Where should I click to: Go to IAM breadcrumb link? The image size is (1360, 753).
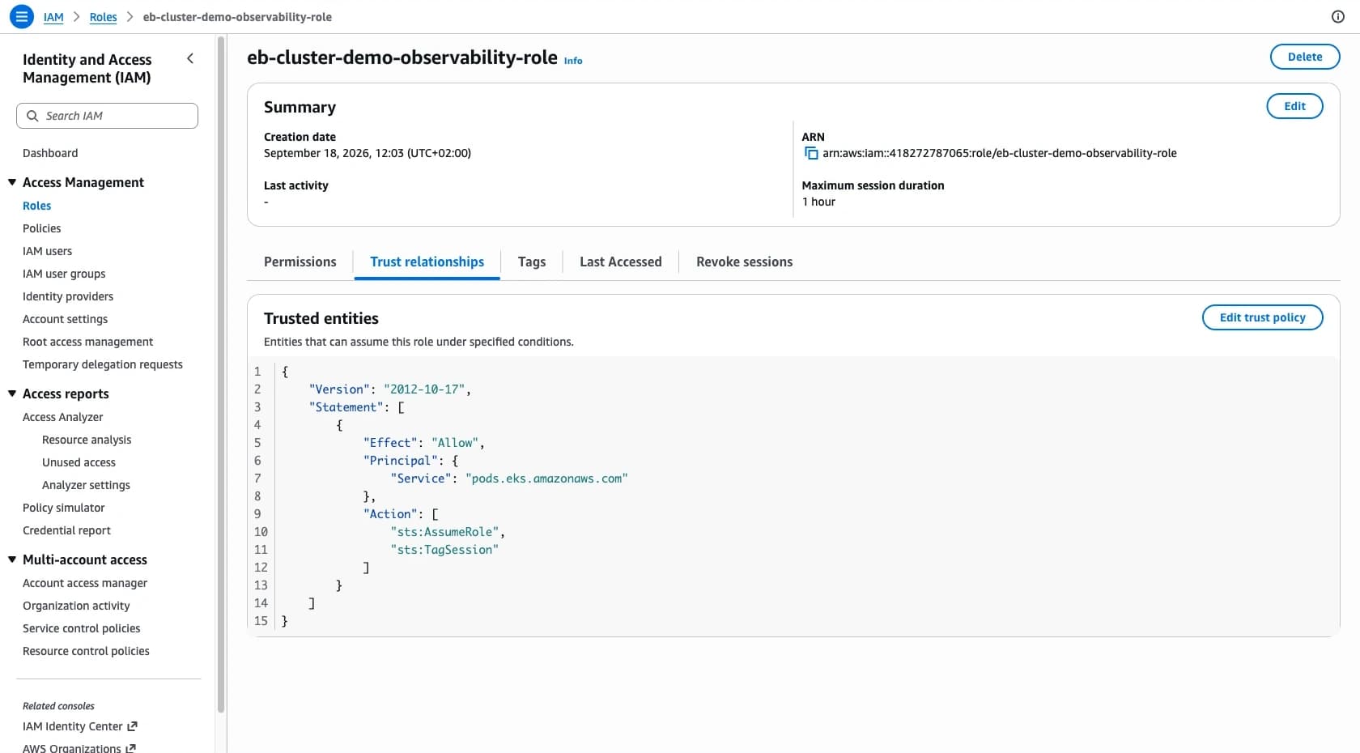53,17
